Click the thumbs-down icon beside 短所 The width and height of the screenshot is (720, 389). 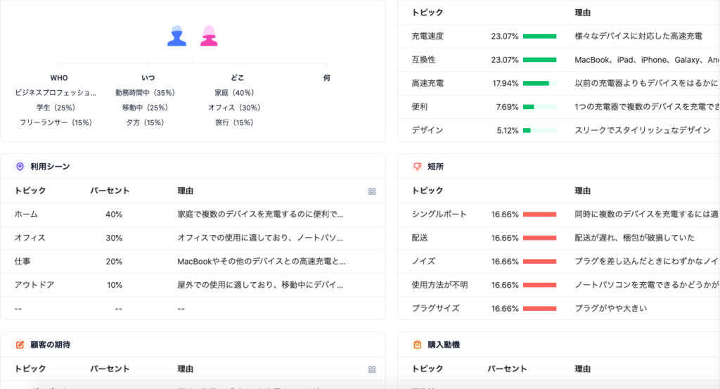(417, 167)
